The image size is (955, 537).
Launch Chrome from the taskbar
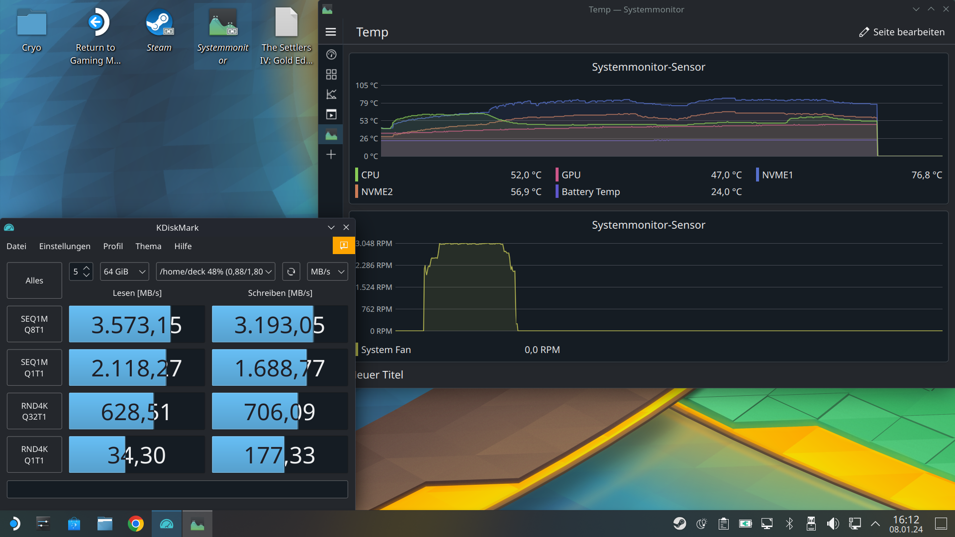pyautogui.click(x=135, y=524)
